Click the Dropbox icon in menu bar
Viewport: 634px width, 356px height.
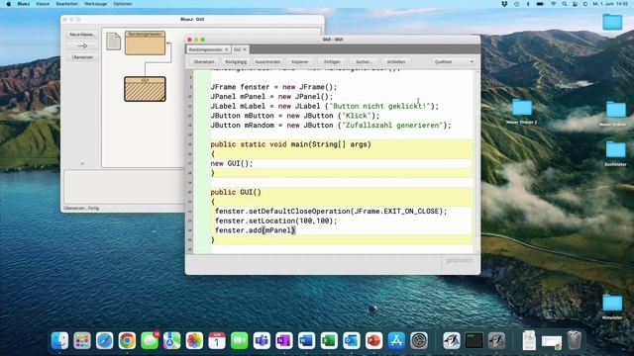(x=504, y=4)
